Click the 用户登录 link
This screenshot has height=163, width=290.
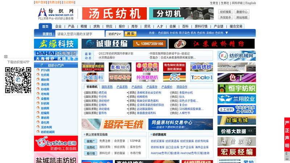point(41,3)
